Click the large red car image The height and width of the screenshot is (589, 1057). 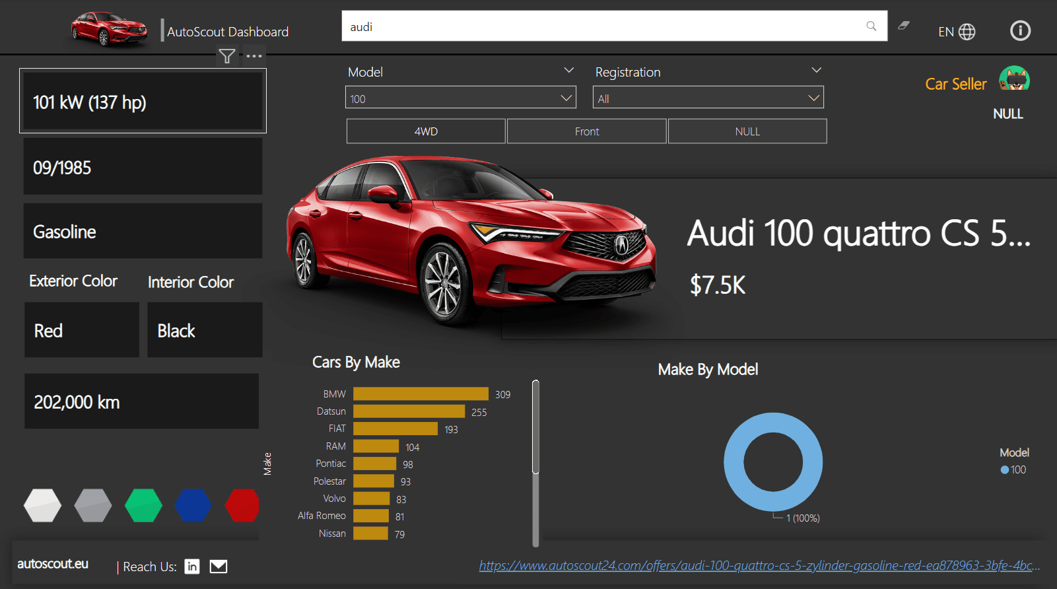click(x=470, y=241)
